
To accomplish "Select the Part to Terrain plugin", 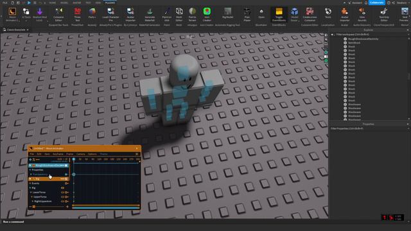I will [193, 14].
